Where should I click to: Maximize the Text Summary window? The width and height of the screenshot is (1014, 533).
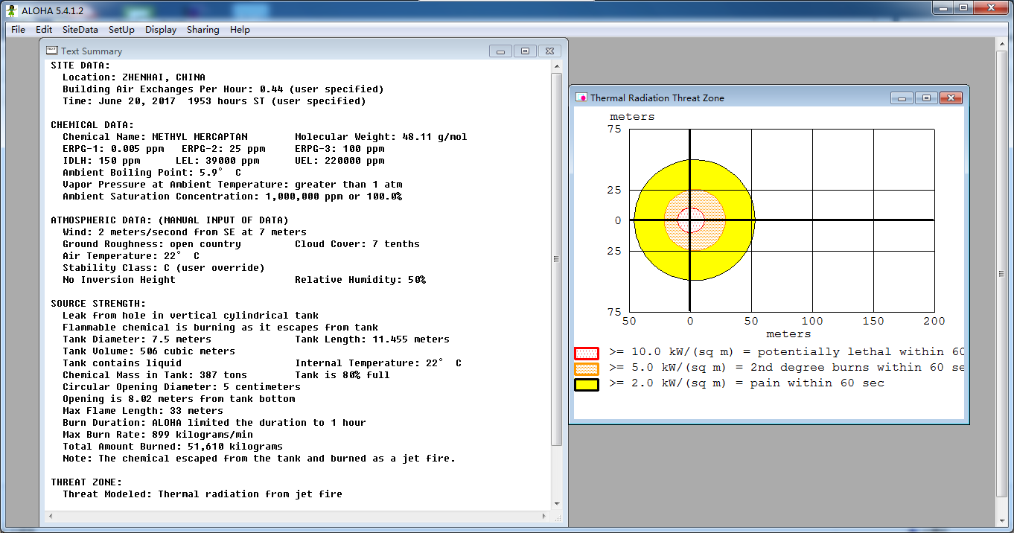[x=525, y=51]
